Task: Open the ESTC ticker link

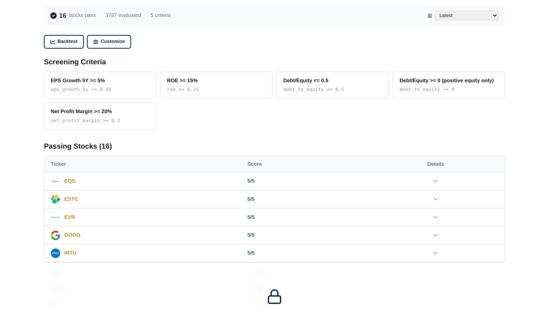Action: tap(71, 199)
